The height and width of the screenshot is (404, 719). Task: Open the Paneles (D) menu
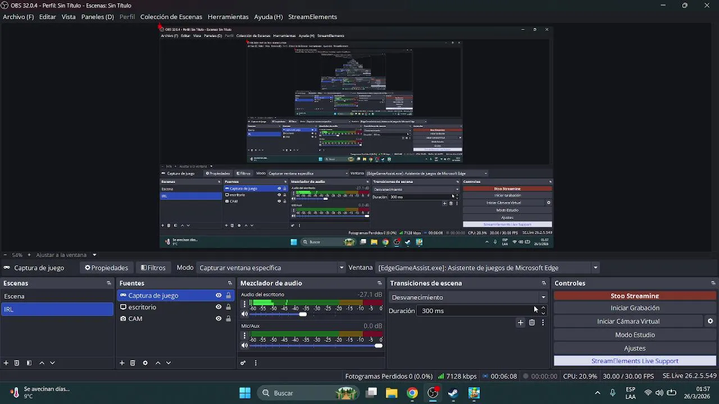click(x=97, y=17)
